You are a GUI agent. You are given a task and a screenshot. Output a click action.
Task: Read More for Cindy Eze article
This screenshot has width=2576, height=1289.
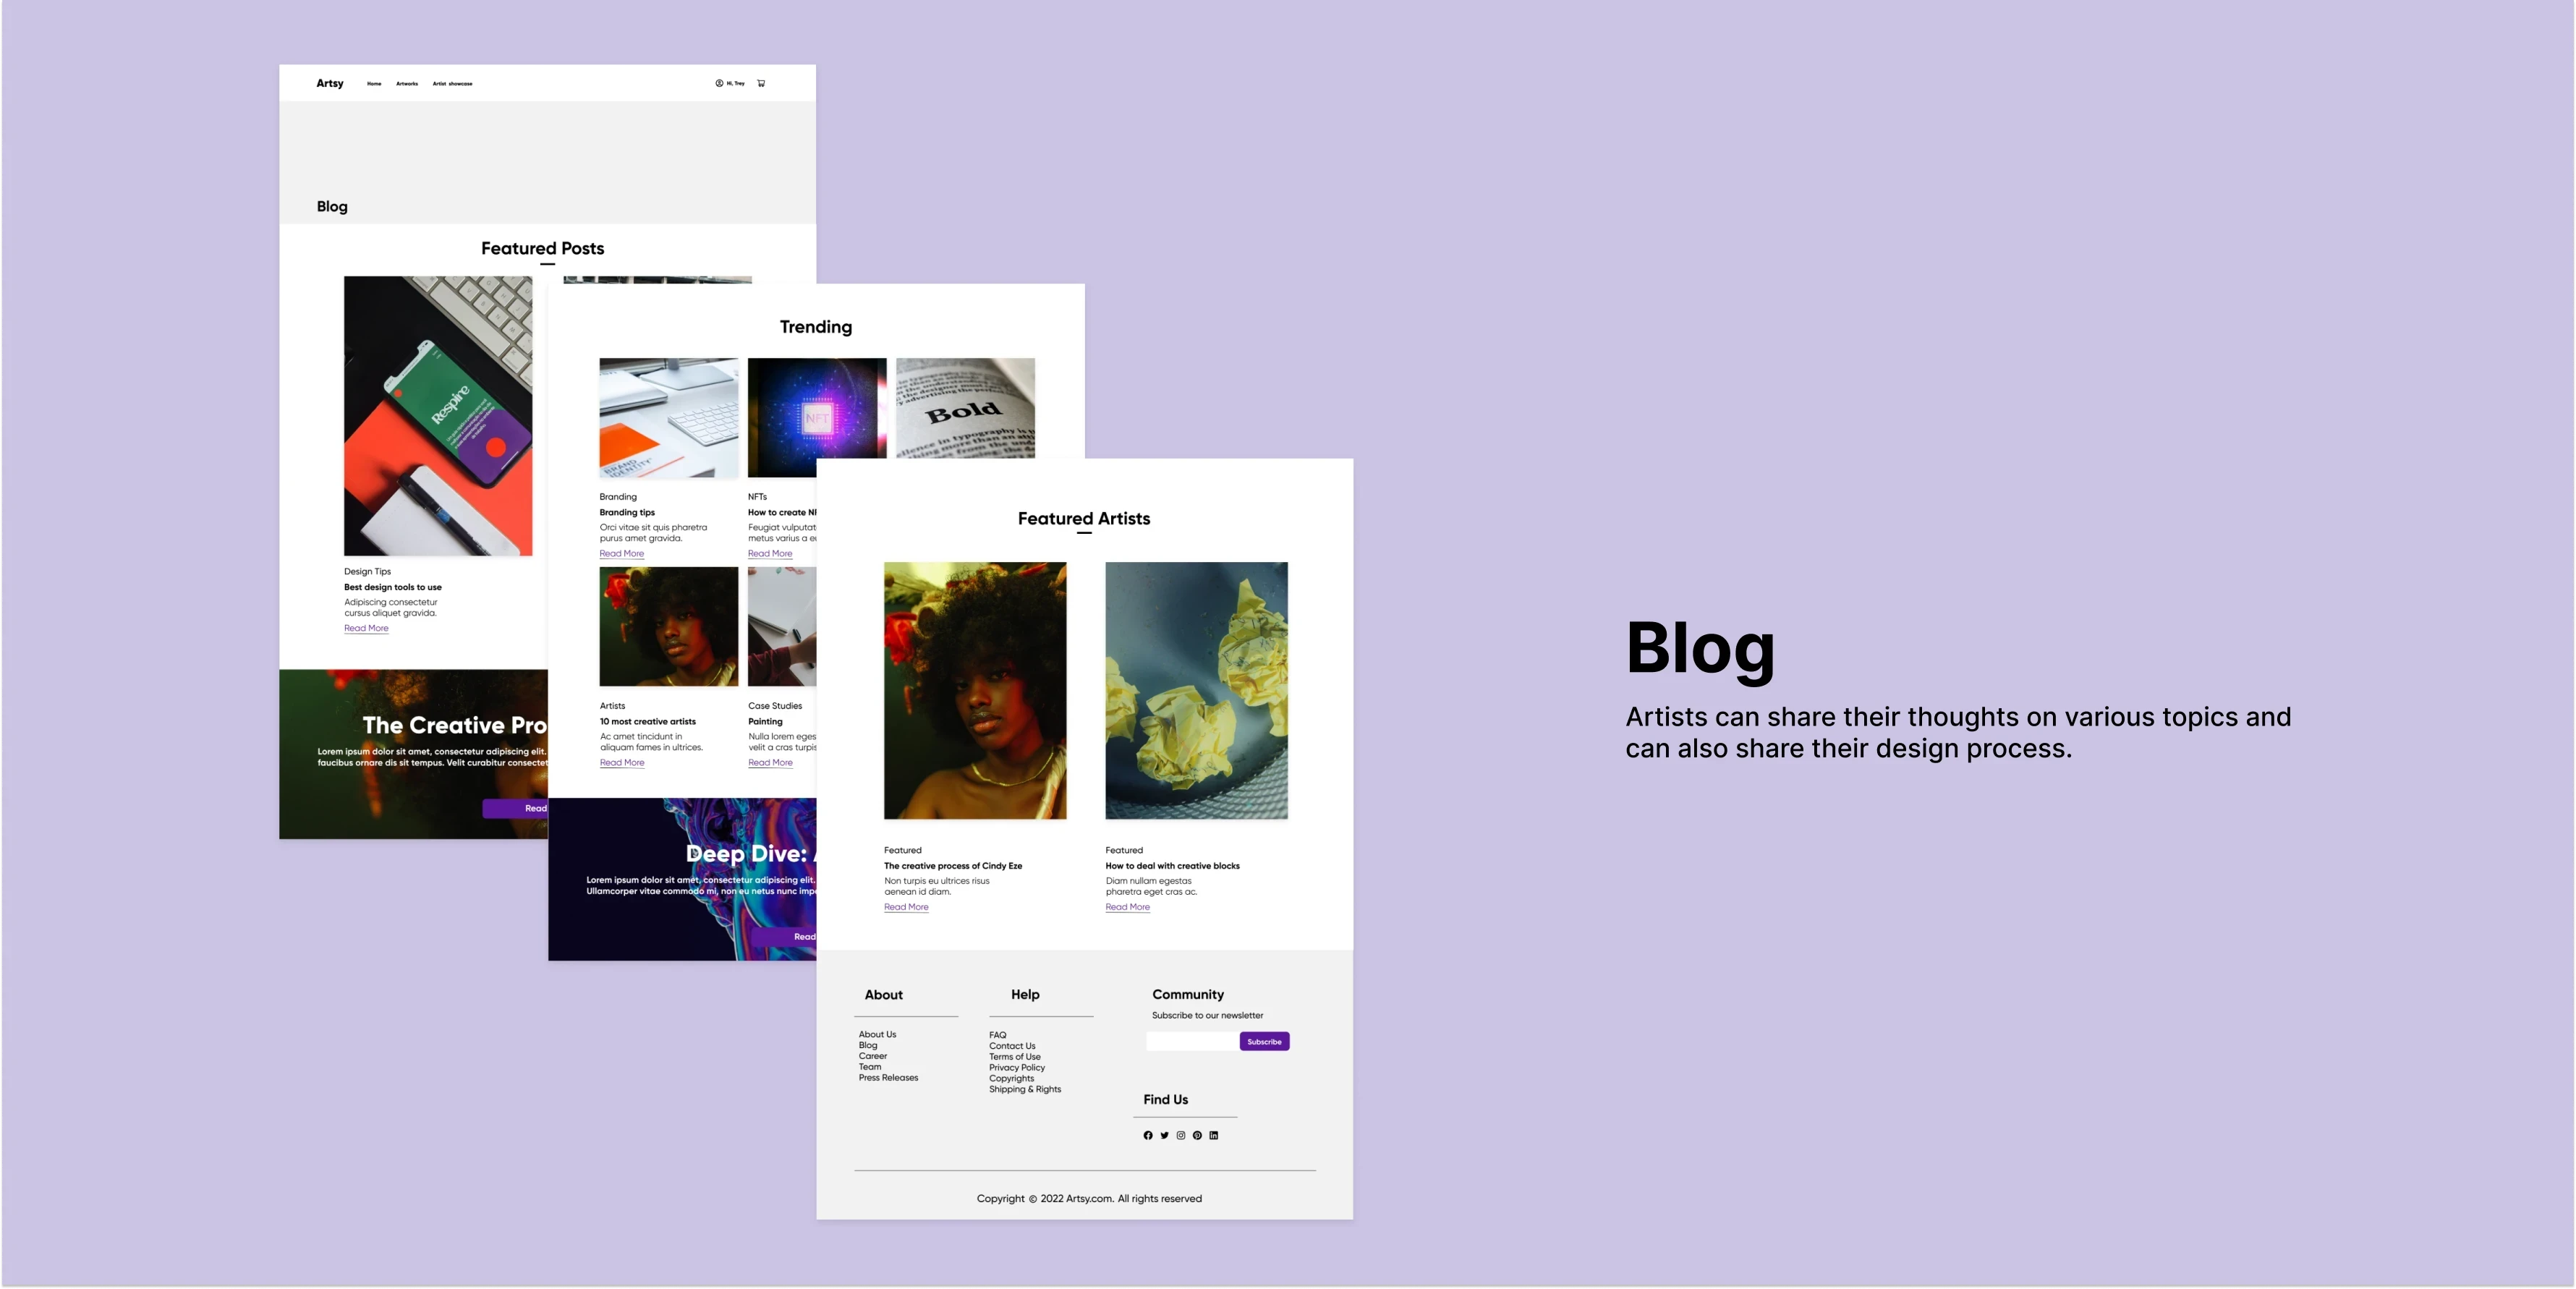[x=906, y=907]
